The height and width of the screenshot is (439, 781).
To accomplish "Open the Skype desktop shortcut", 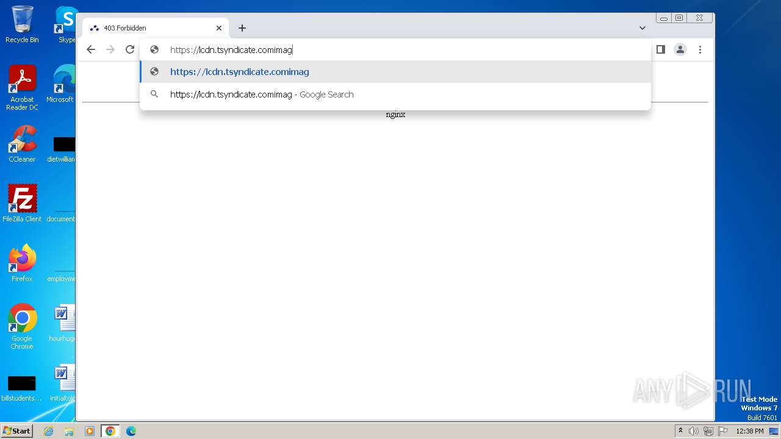I will (66, 24).
